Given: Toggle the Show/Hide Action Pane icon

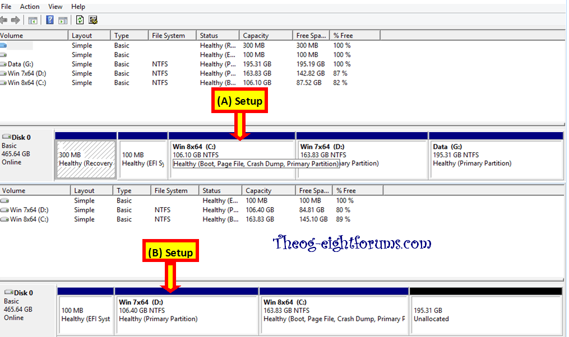Looking at the screenshot, I should [x=63, y=21].
